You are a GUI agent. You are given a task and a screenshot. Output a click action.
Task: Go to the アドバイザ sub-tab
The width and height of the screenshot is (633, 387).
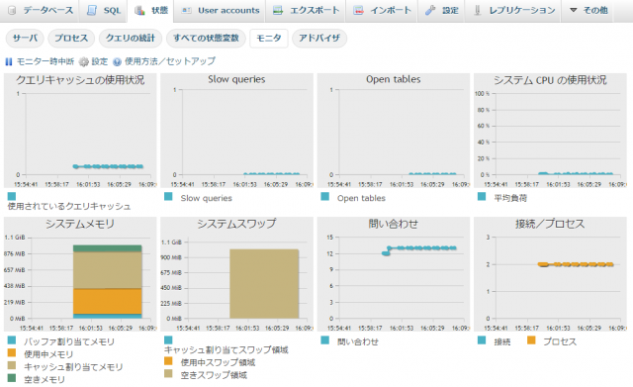[x=319, y=38]
